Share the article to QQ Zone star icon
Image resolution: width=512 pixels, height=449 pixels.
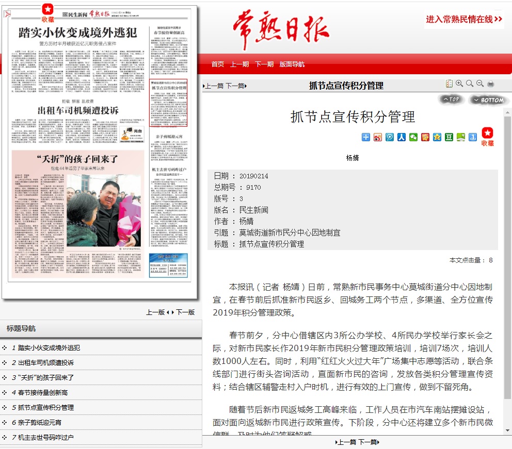click(437, 137)
